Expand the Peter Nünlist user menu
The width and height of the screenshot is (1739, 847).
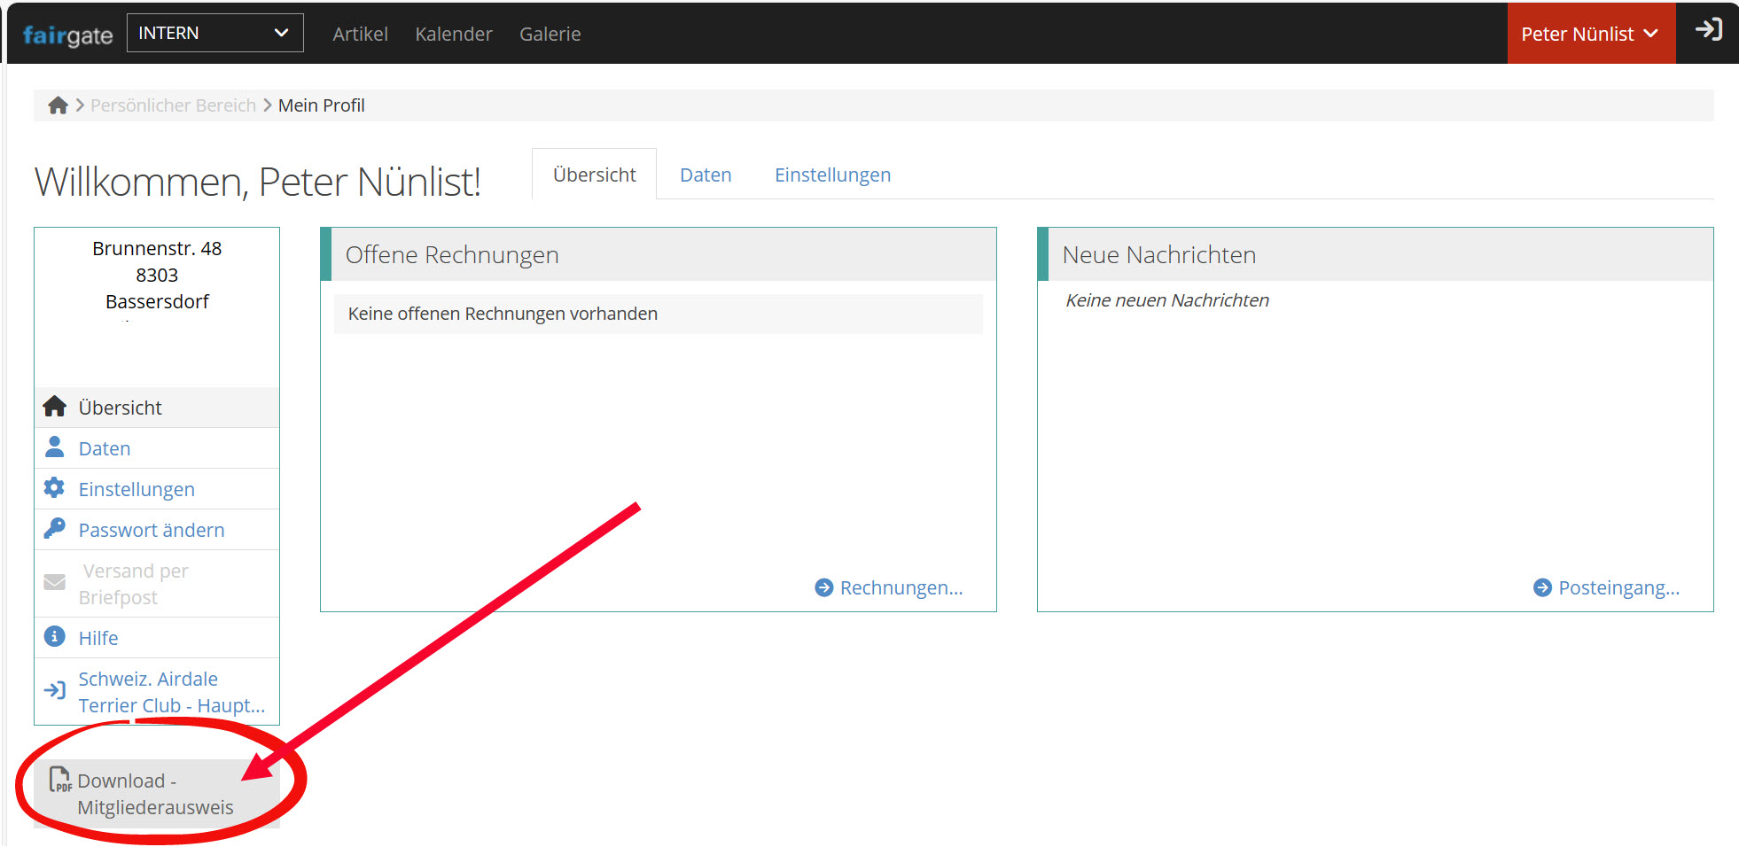coord(1590,34)
